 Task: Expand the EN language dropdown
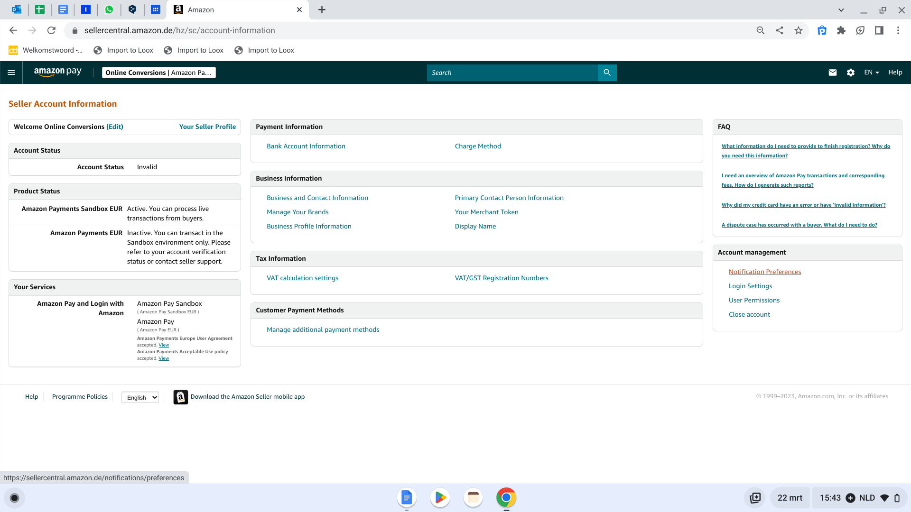click(x=872, y=72)
